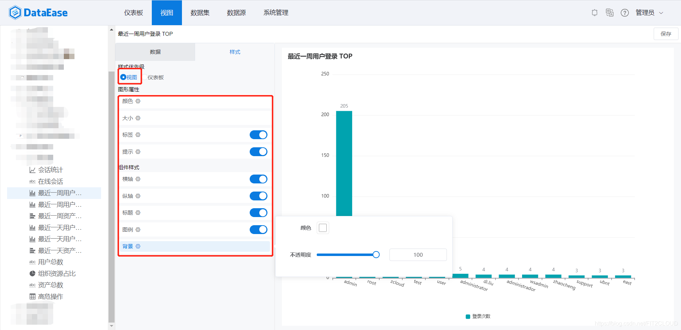Select the 仪表板 style priority radio

click(145, 77)
